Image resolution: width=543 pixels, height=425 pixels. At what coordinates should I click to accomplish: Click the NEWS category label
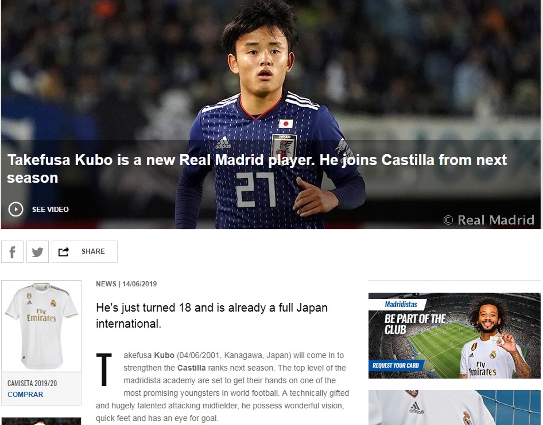click(x=106, y=284)
